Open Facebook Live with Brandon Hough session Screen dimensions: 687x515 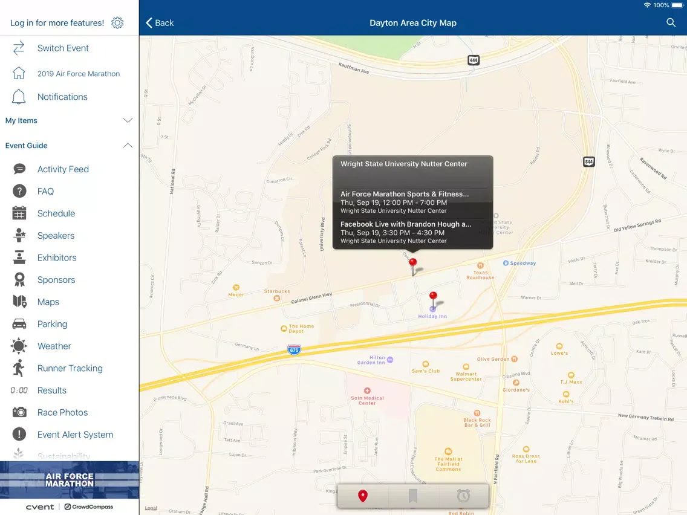coord(412,232)
